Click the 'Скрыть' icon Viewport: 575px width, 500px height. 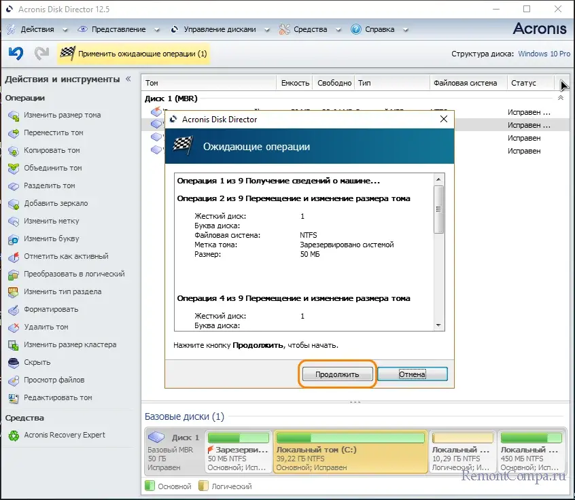pyautogui.click(x=14, y=363)
